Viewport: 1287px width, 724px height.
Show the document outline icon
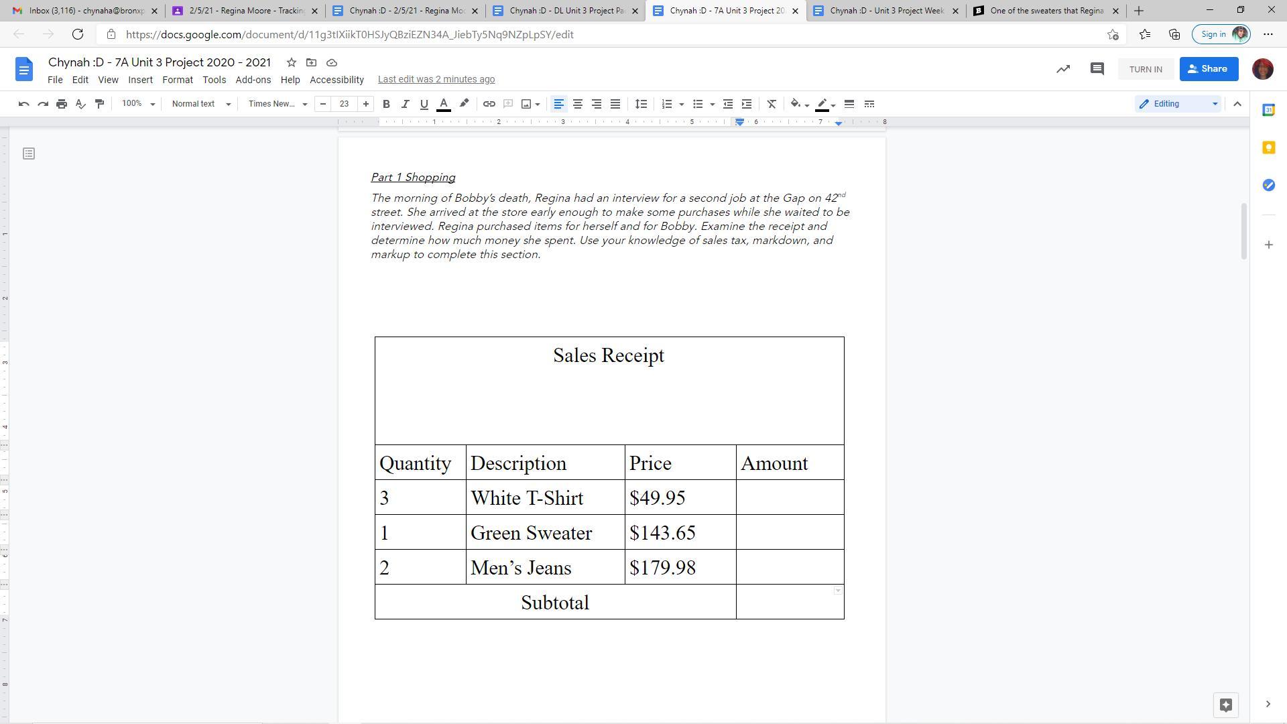(x=29, y=154)
